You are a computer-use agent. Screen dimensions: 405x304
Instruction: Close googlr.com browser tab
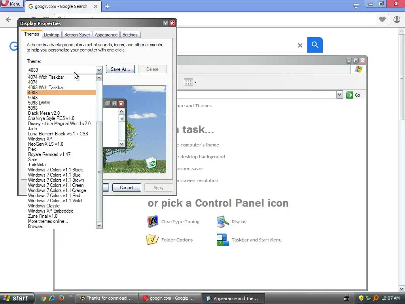click(96, 6)
